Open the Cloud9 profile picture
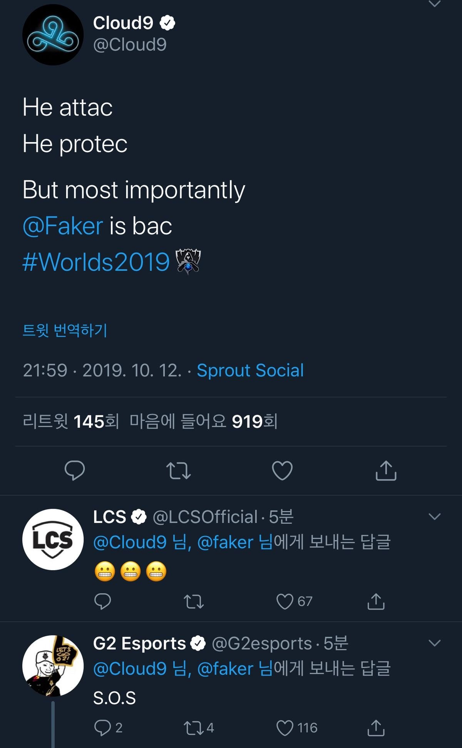Viewport: 462px width, 748px height. coord(53,35)
